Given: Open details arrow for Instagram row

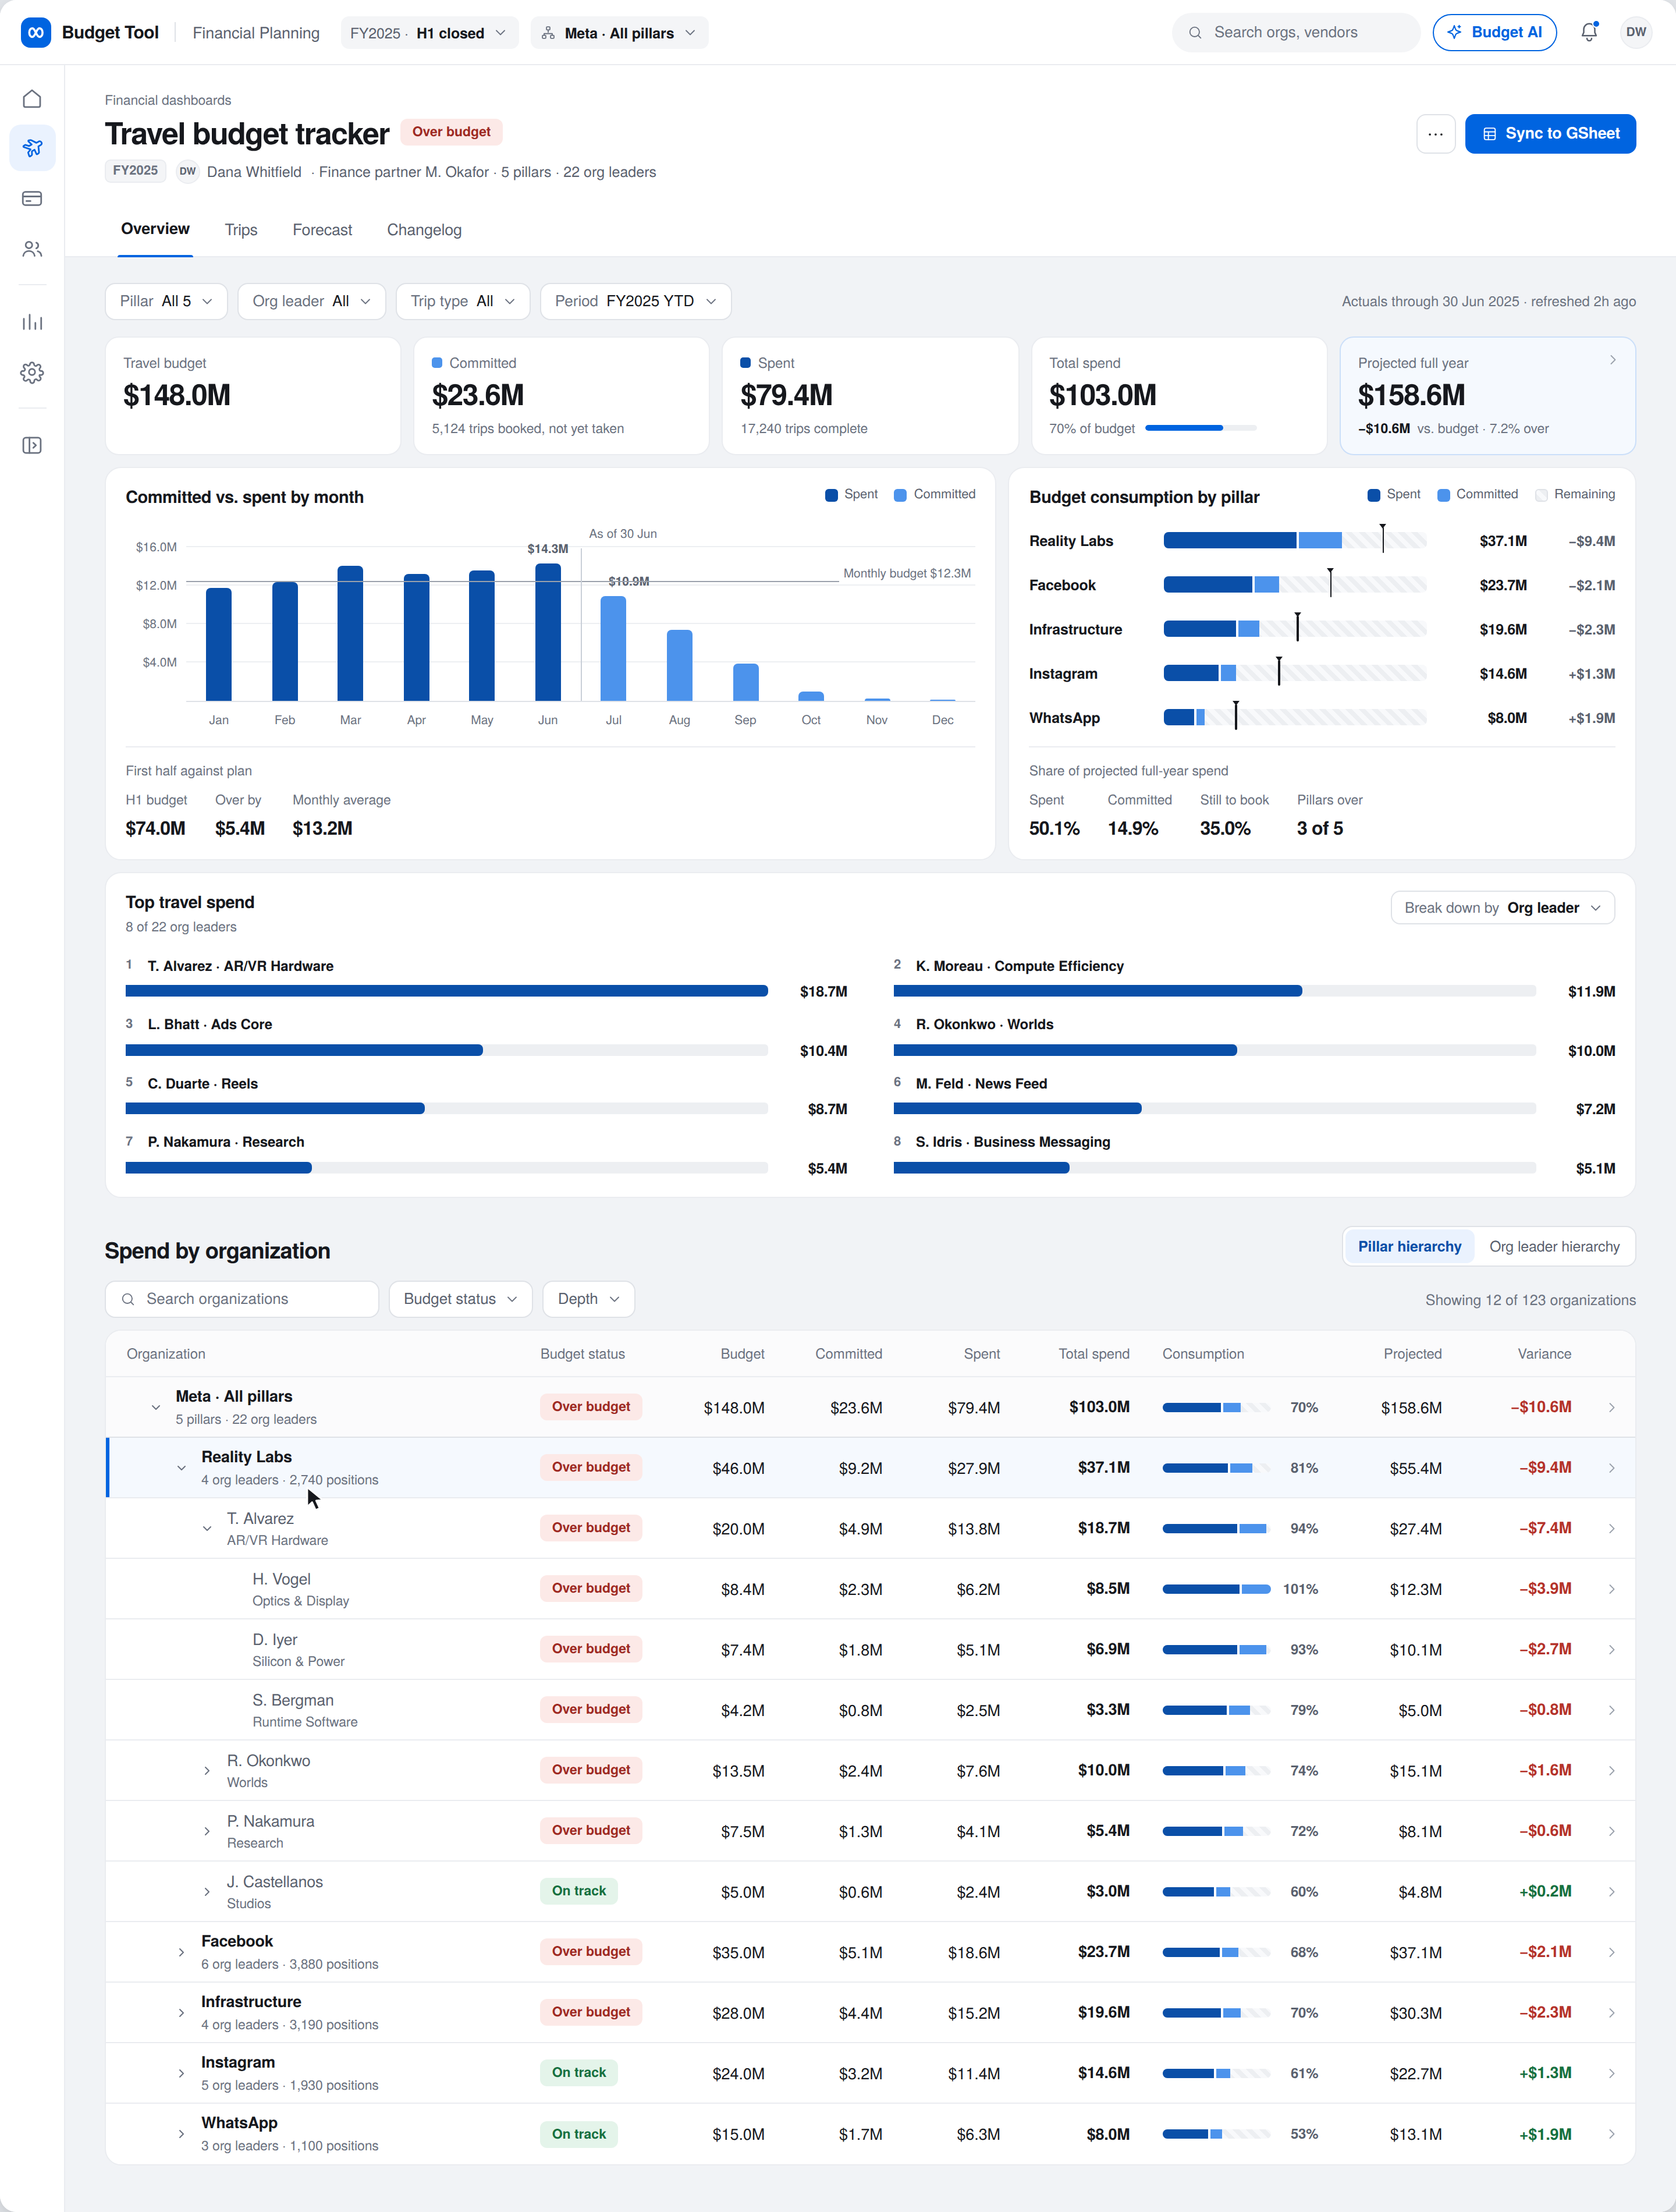Looking at the screenshot, I should point(1611,2073).
